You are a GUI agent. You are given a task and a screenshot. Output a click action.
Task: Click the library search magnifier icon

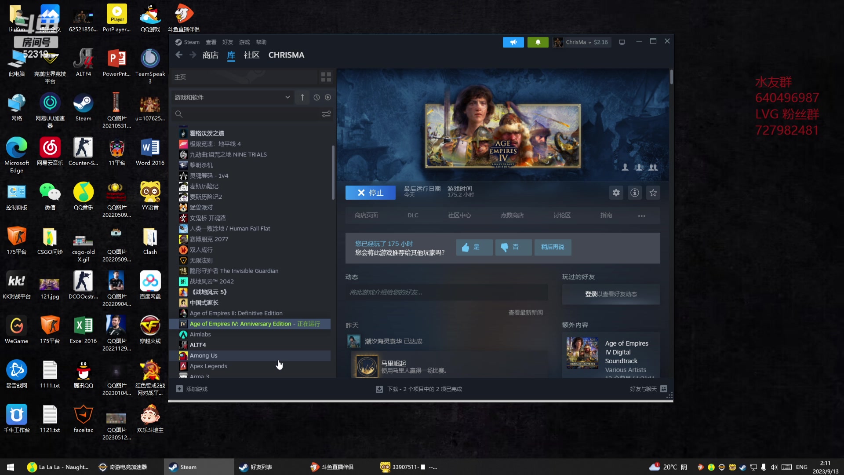tap(178, 114)
